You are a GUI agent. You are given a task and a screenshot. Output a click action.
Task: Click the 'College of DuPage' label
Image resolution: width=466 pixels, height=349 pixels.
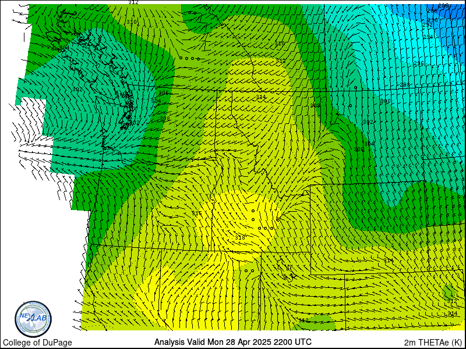(x=37, y=343)
